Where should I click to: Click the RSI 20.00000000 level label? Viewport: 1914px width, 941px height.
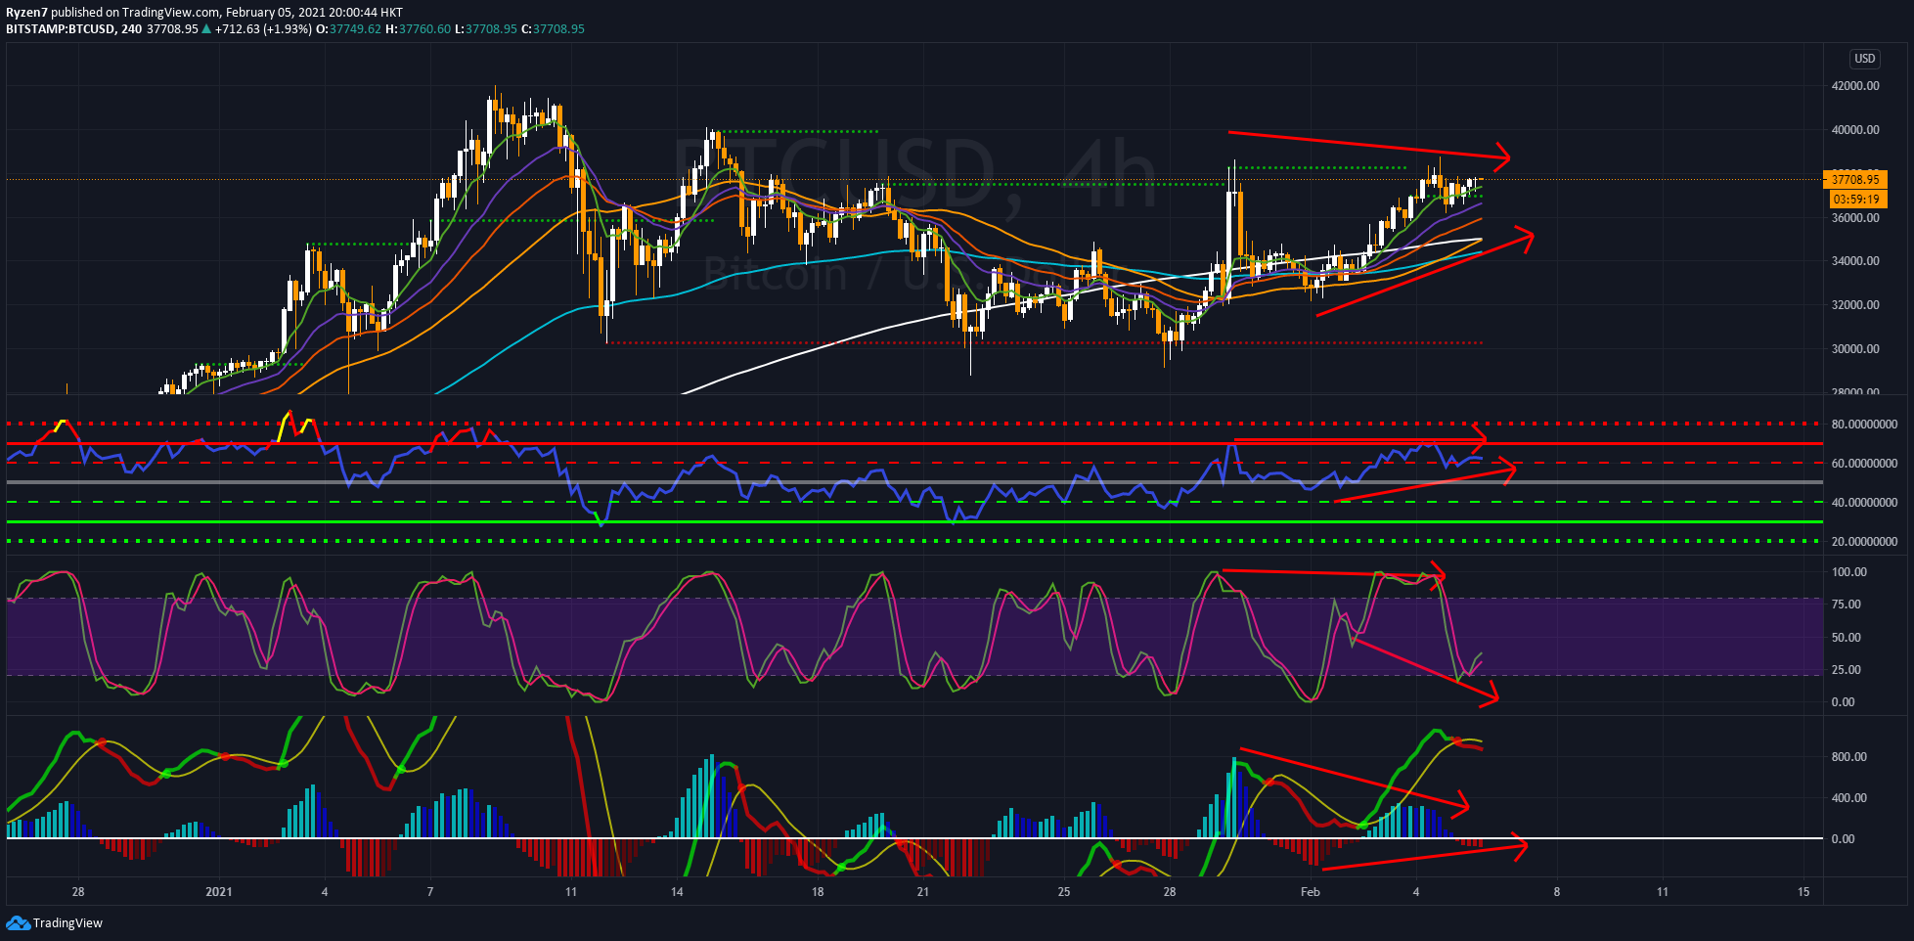tap(1864, 542)
